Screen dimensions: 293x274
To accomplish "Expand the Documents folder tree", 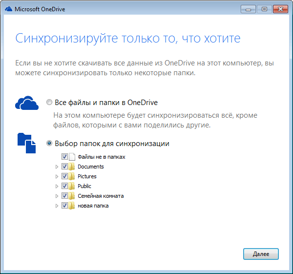I will pos(57,167).
